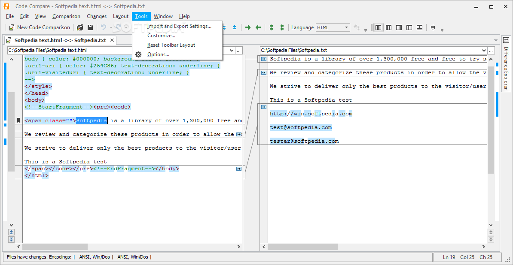Expand the right file path dropdown arrow
The image size is (513, 265).
(484, 50)
